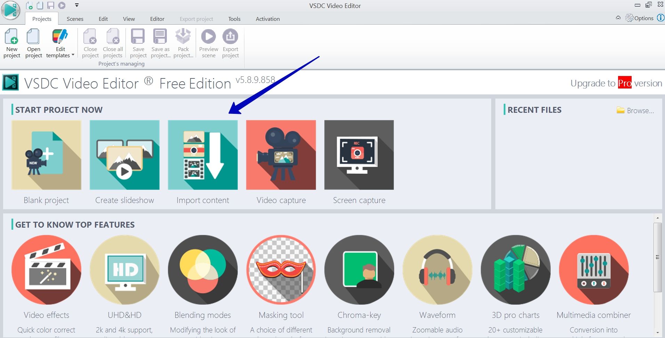Click the Export project ribbon icon
This screenshot has height=338, width=665.
coord(230,36)
